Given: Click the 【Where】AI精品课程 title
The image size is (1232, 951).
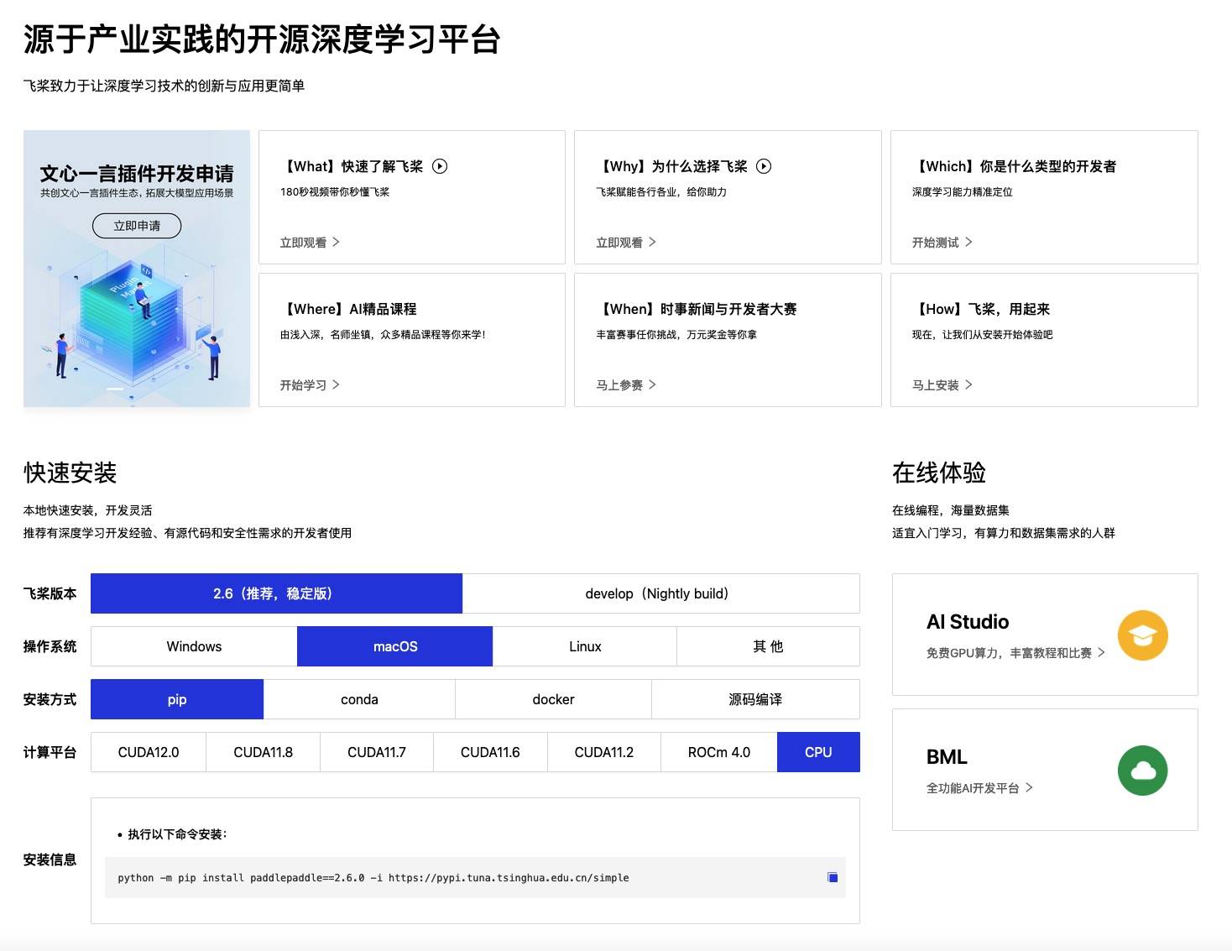Looking at the screenshot, I should tap(348, 309).
